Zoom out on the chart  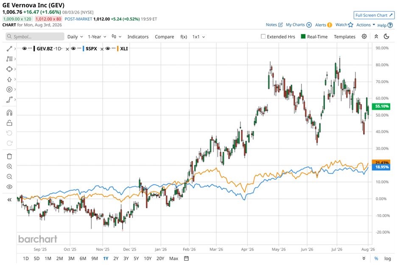(x=9, y=177)
